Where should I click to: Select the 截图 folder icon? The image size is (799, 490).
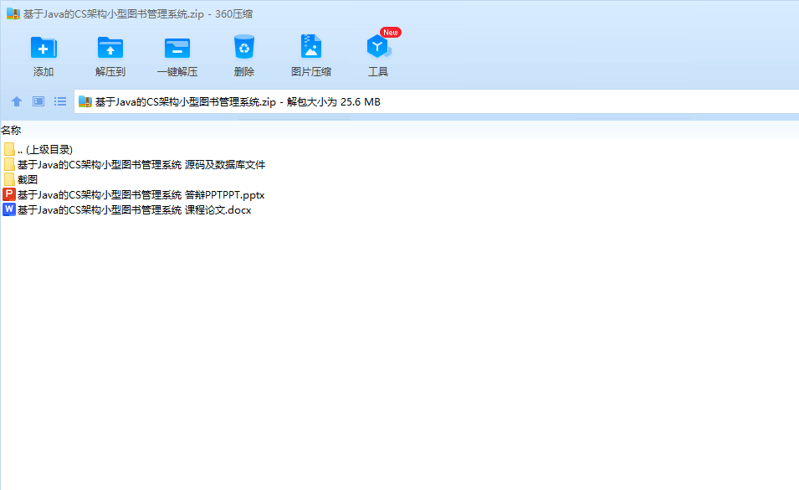click(x=9, y=179)
